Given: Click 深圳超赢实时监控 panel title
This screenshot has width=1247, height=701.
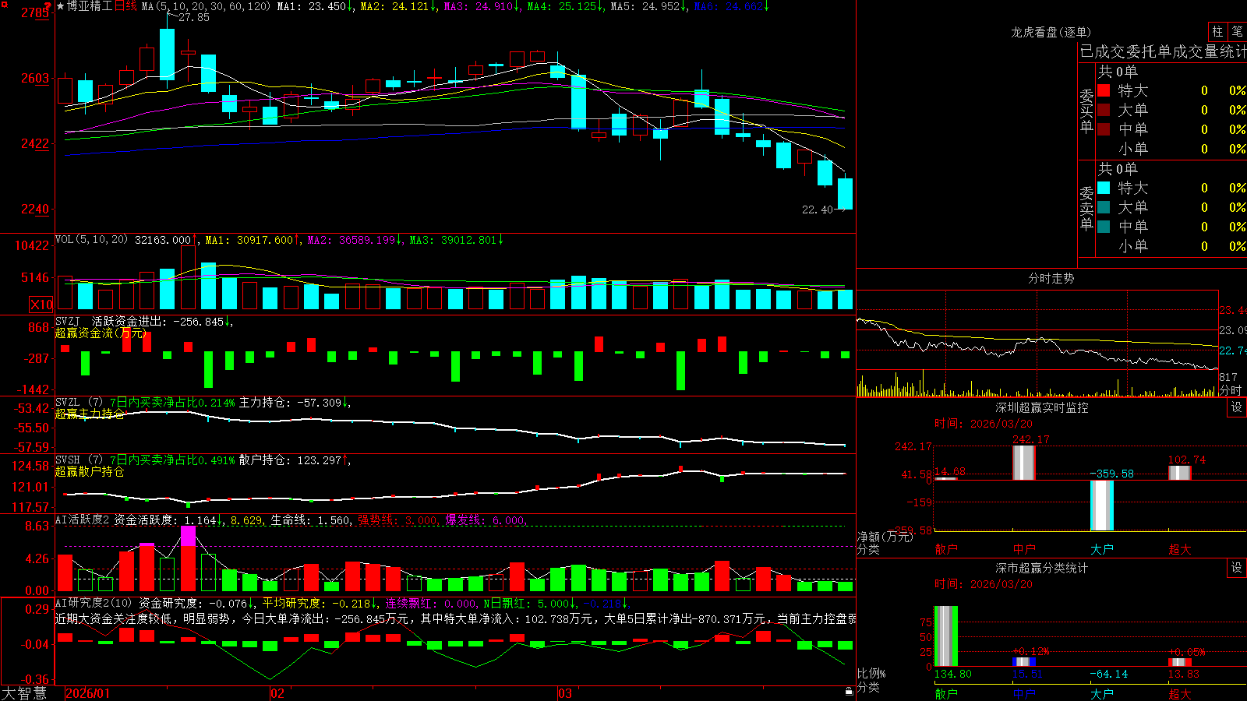Looking at the screenshot, I should (x=1041, y=407).
